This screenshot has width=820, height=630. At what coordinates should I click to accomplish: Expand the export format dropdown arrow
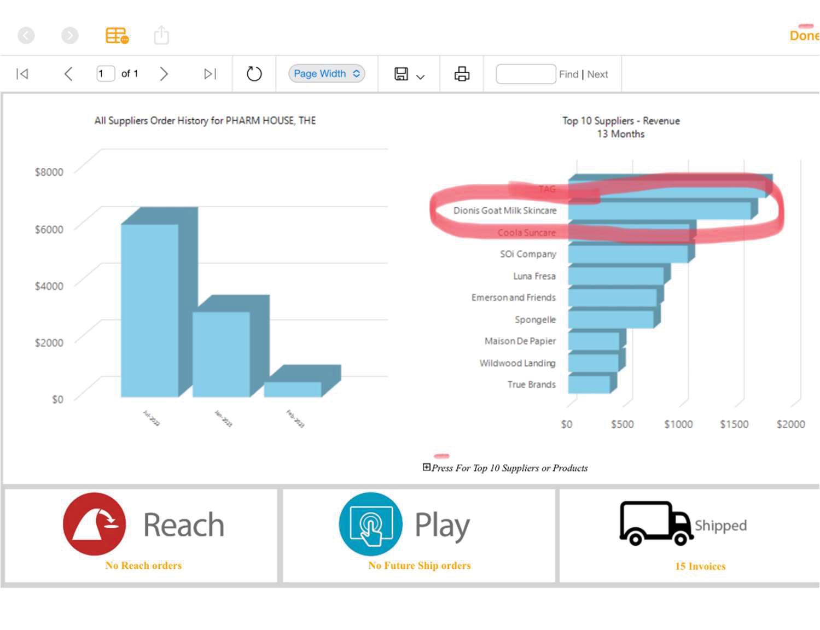click(420, 77)
